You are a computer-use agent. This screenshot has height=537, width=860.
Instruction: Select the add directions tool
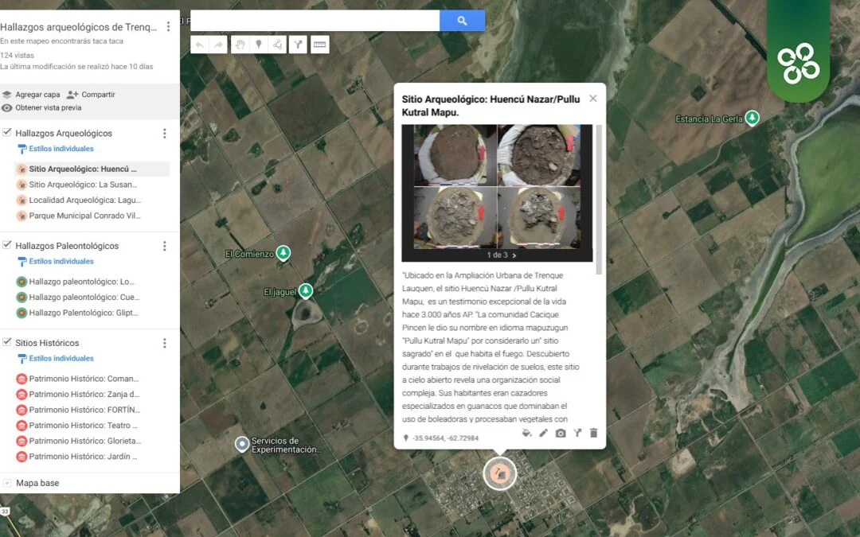pos(298,45)
